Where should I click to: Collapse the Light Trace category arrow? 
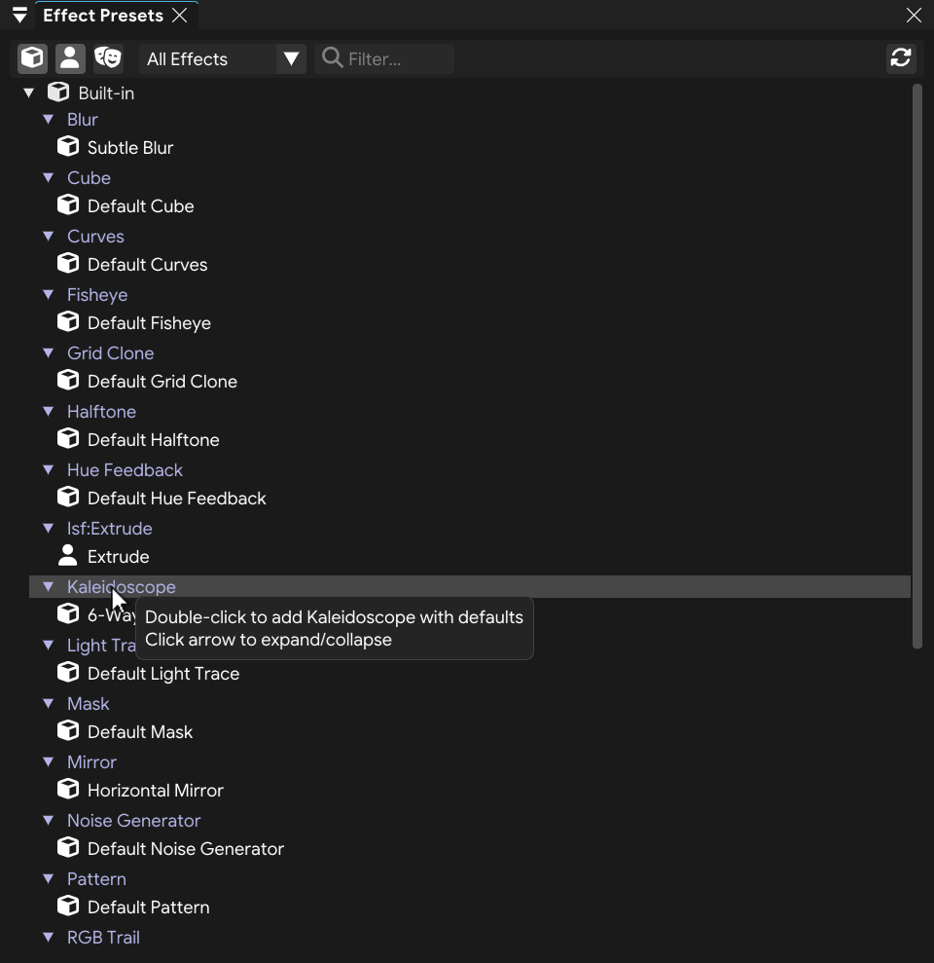[x=49, y=645]
